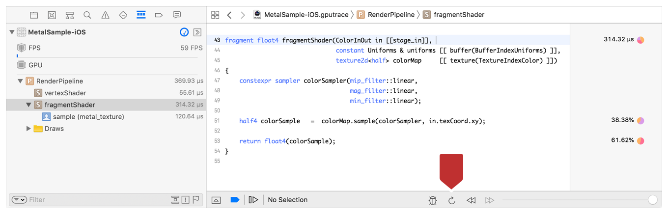Click the view options icon beside MetalSample-iOS
Screen dimensions: 668x214
point(197,32)
